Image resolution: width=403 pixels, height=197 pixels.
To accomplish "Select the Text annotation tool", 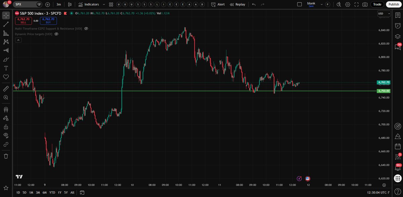I will point(6,68).
